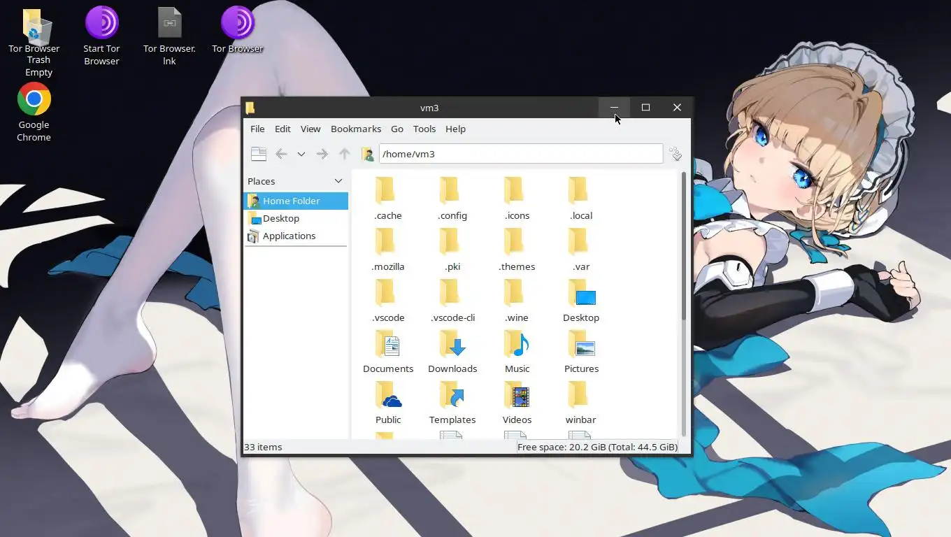Open the Help menu

click(455, 129)
